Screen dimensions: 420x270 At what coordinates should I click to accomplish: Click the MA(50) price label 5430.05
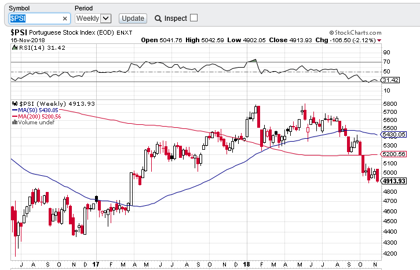[x=394, y=135]
